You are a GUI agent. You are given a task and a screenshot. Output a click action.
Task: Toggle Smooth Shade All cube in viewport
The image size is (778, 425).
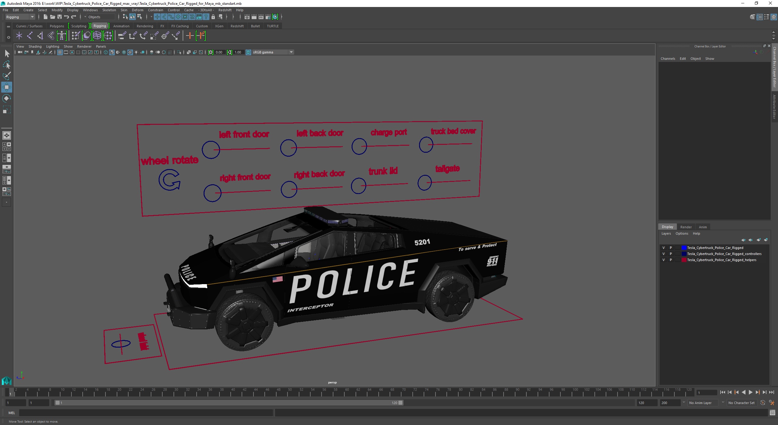[112, 52]
